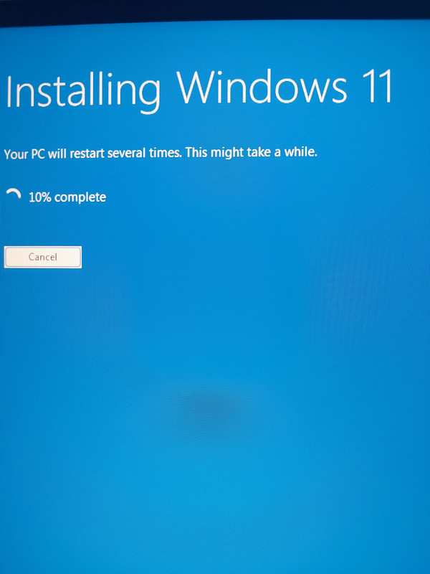Select the '10% complete' progress text

coord(67,197)
